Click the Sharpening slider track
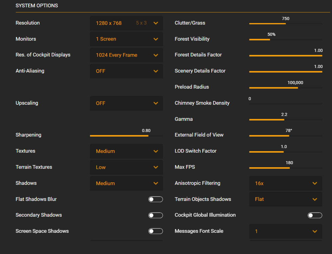The width and height of the screenshot is (332, 254). (126, 136)
